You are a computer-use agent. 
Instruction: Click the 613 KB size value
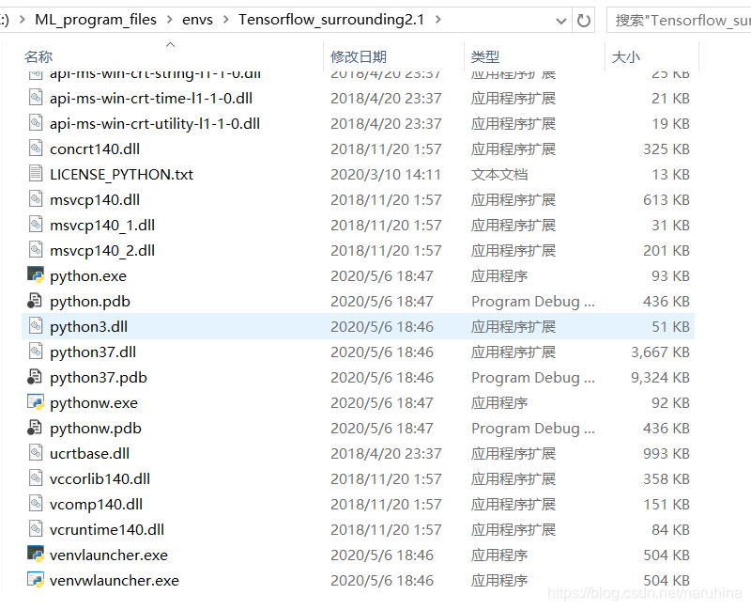coord(667,200)
